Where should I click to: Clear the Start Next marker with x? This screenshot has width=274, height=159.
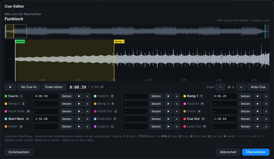(x=87, y=119)
